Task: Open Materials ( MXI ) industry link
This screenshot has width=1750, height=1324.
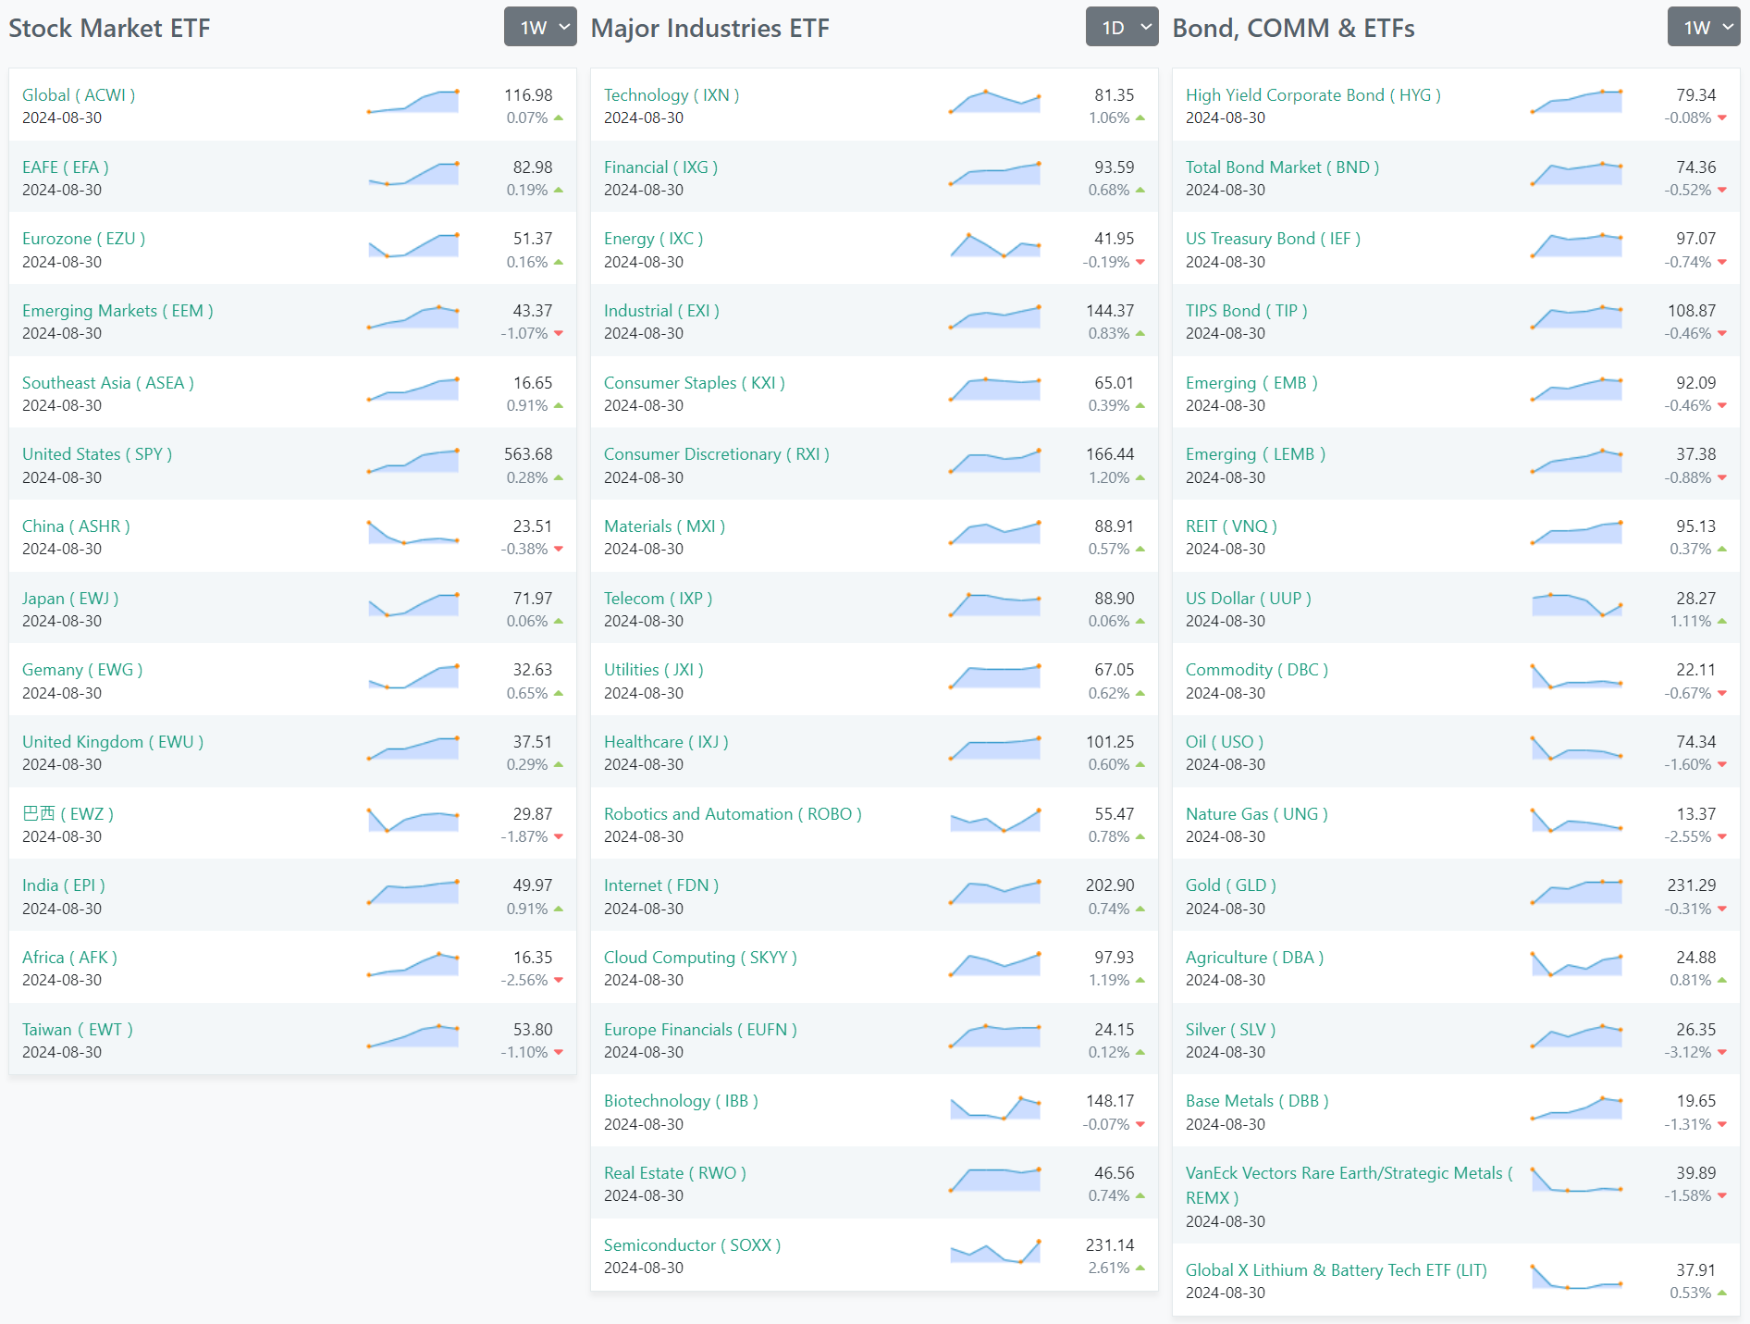Action: point(664,526)
